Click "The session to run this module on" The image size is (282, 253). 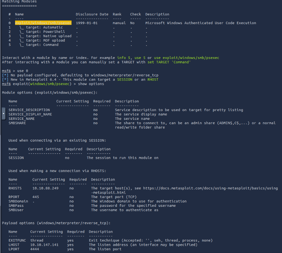tap(123, 158)
